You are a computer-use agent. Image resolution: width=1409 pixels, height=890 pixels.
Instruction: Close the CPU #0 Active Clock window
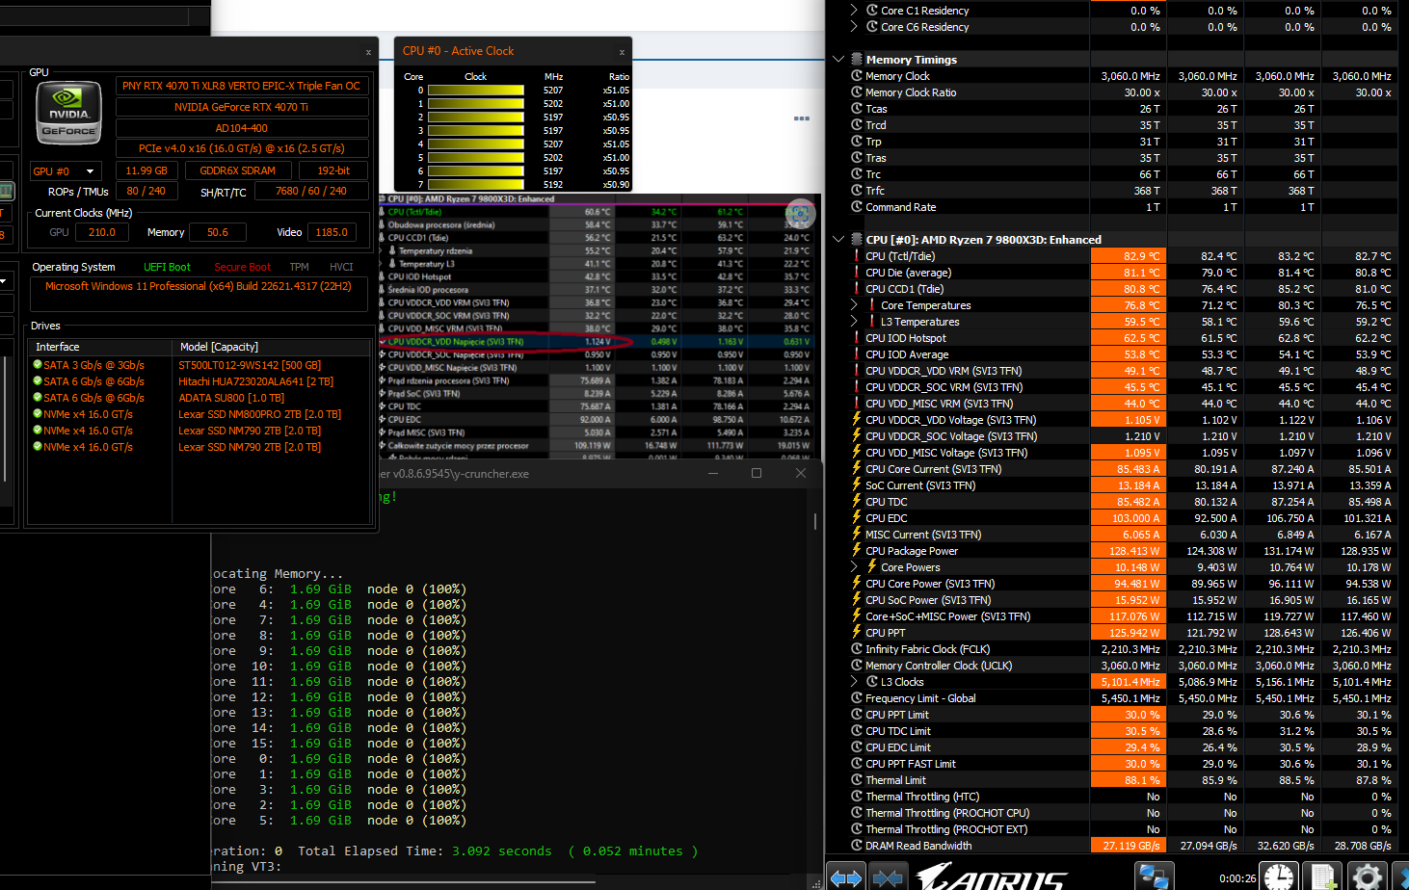(x=622, y=52)
